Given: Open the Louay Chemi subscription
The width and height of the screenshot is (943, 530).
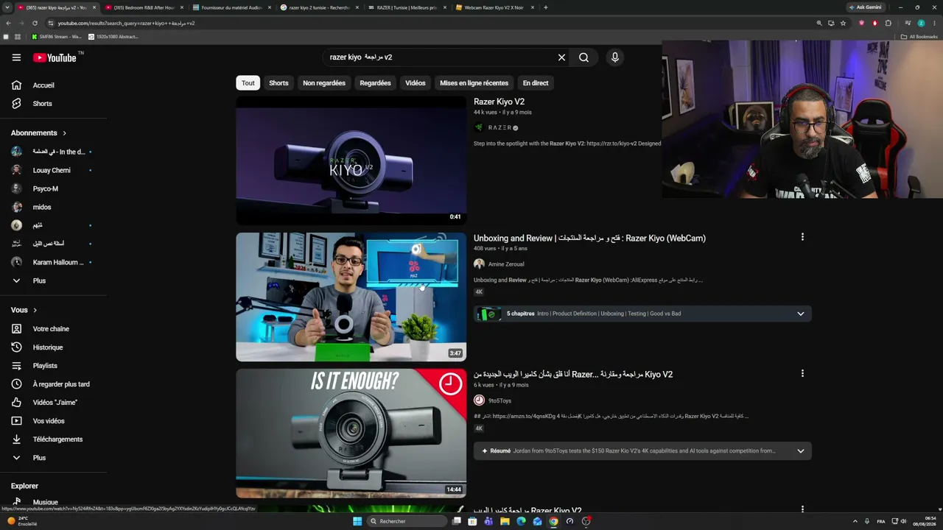Looking at the screenshot, I should click(53, 170).
